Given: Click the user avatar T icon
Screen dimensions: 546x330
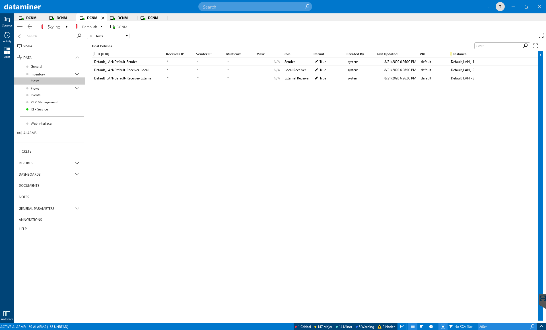Looking at the screenshot, I should tap(500, 7).
